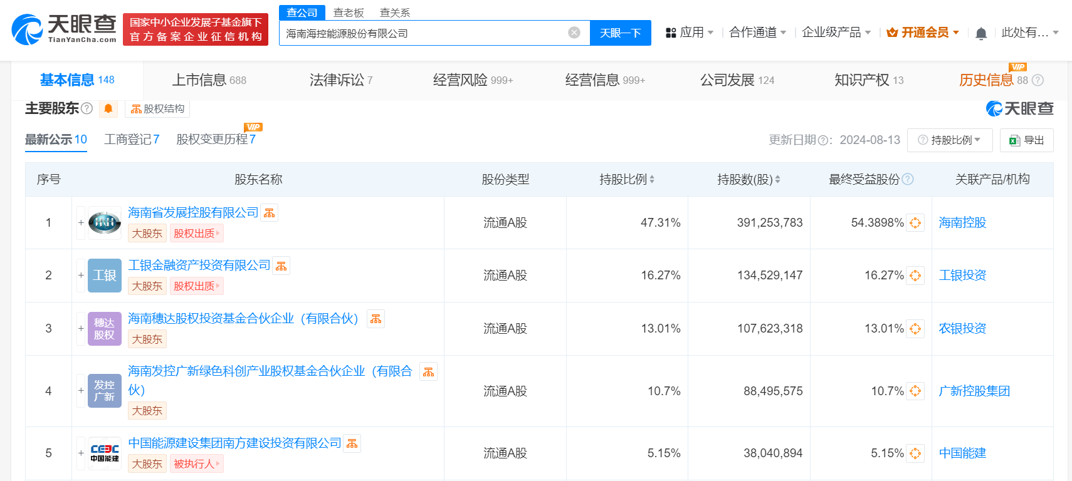The height and width of the screenshot is (481, 1072).
Task: Open the 应用 dropdown menu
Action: pyautogui.click(x=690, y=33)
